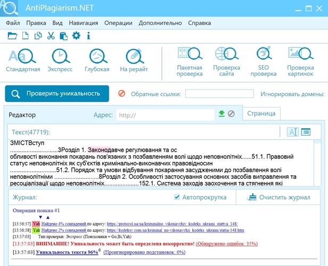Open the Операции menu
The image size is (328, 266).
[118, 23]
